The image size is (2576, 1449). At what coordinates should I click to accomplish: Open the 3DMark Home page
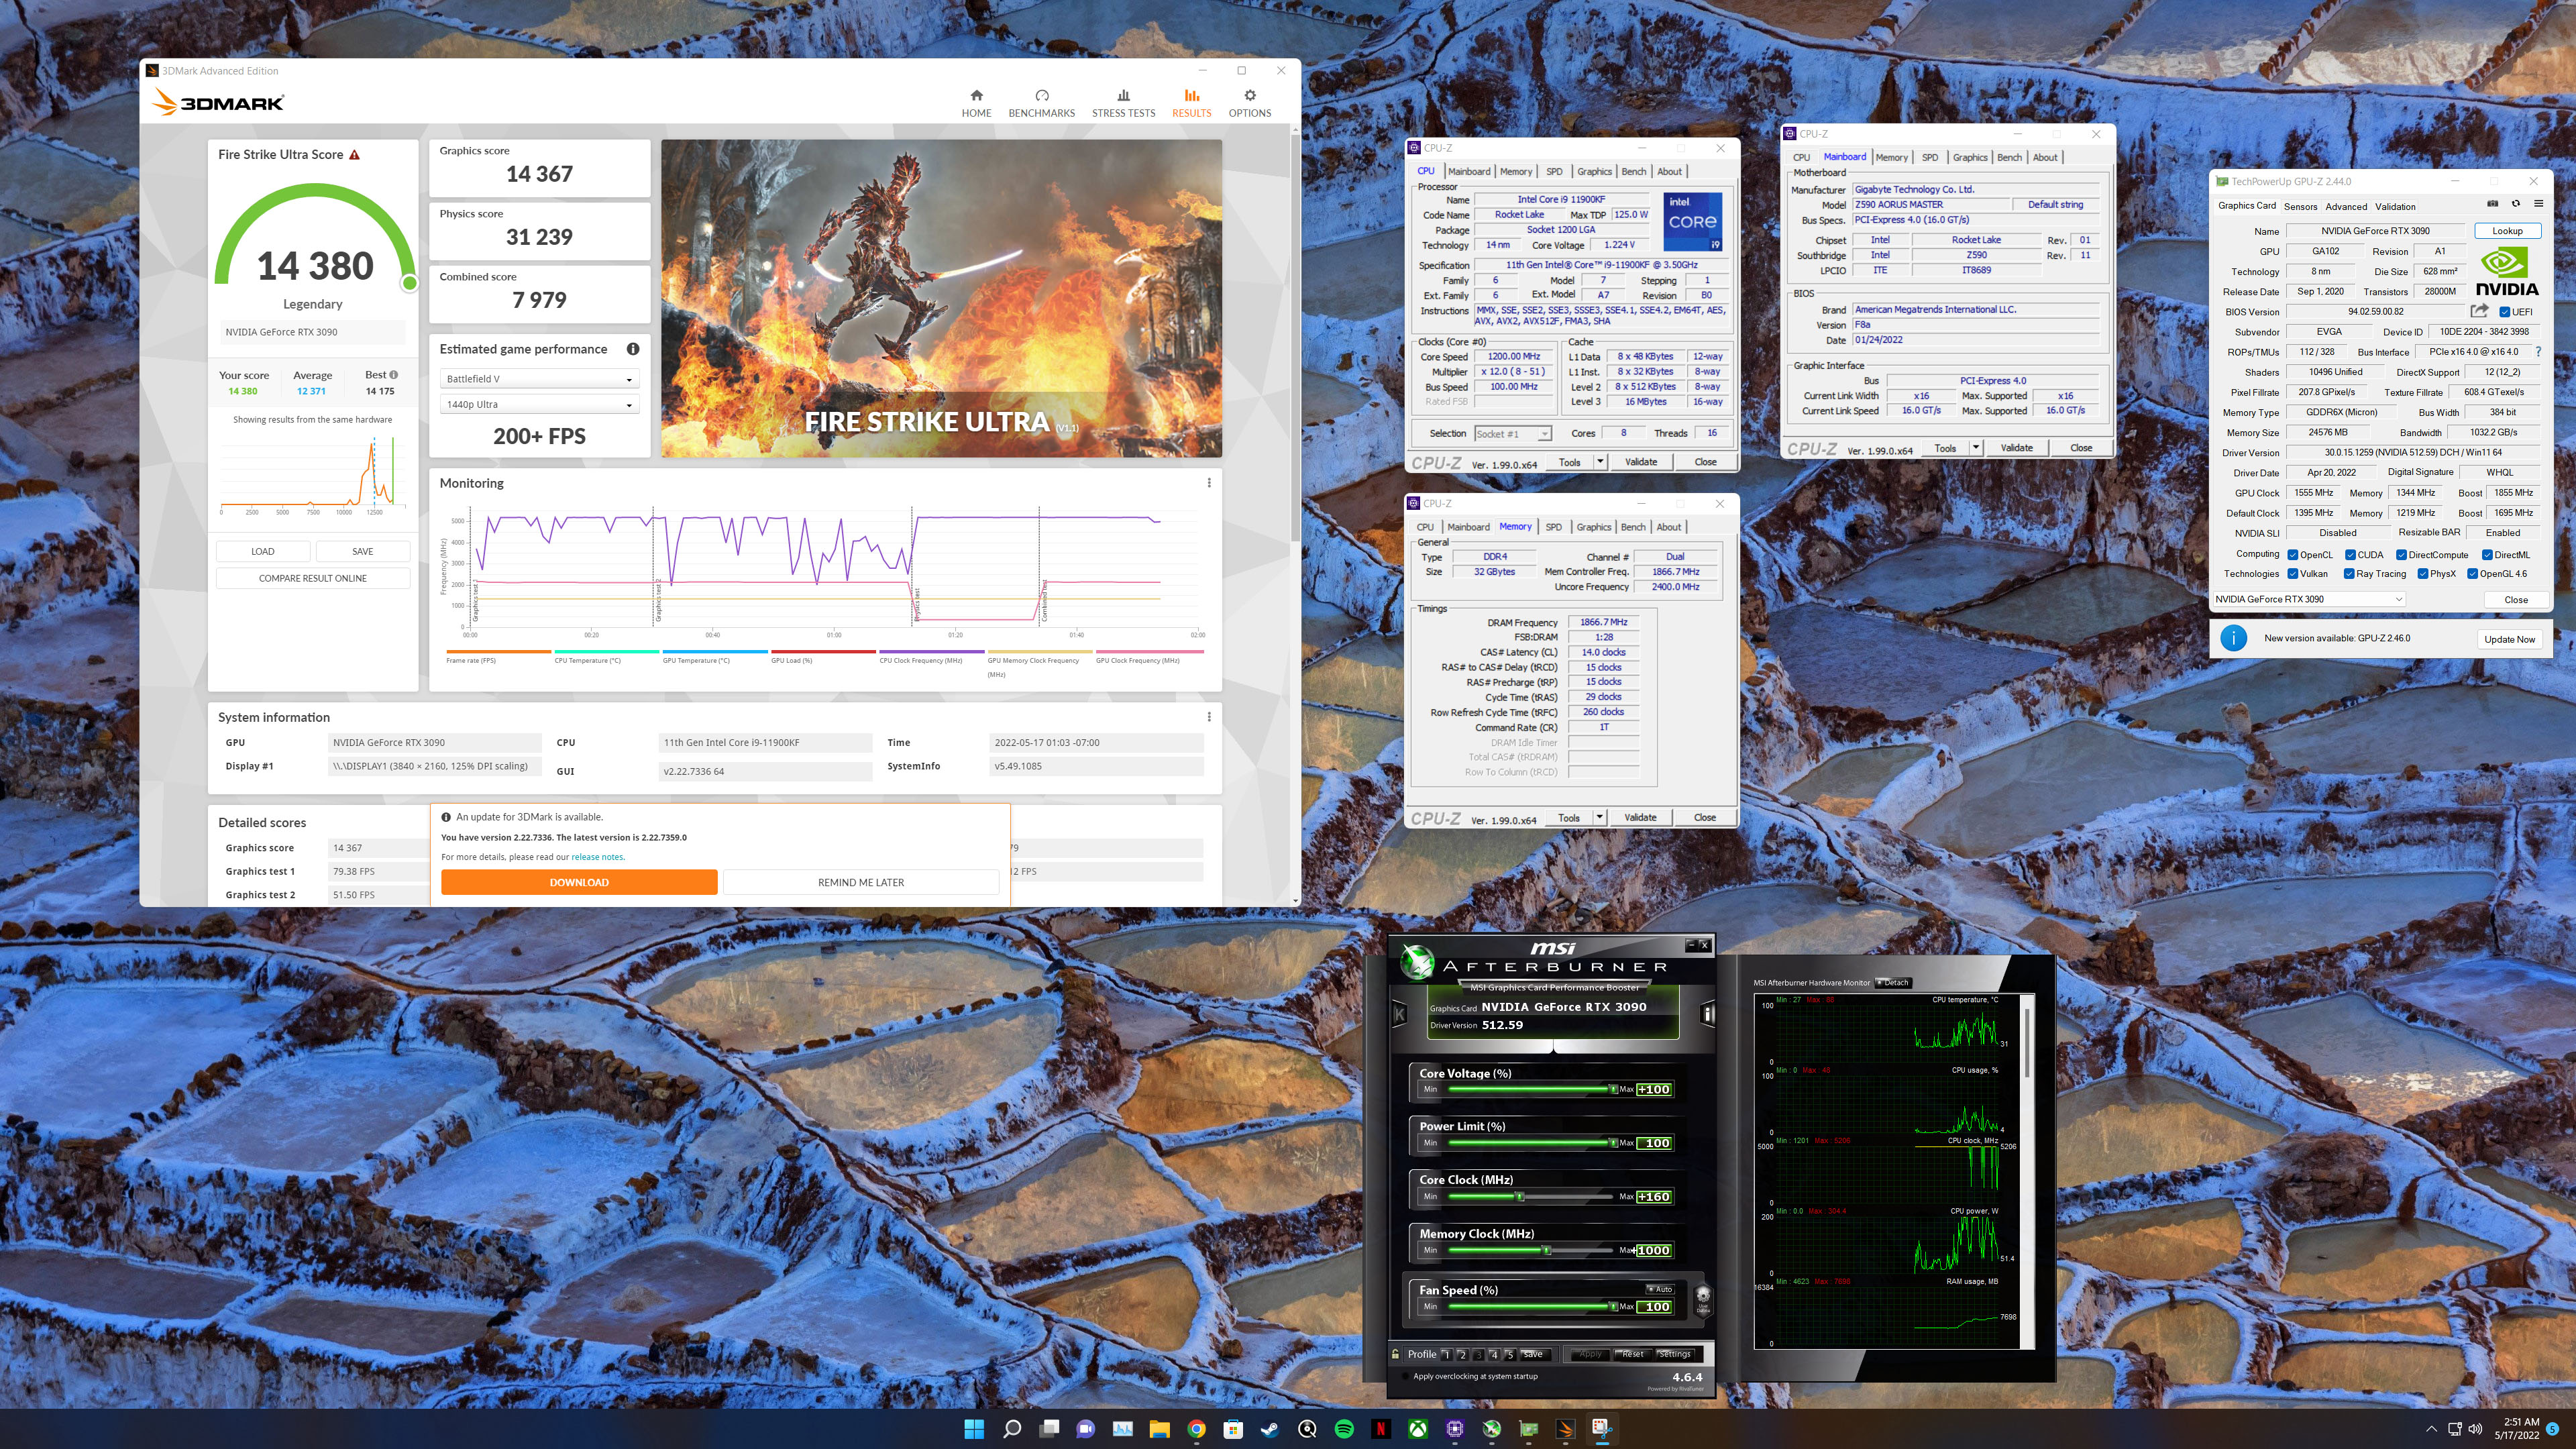tap(976, 103)
